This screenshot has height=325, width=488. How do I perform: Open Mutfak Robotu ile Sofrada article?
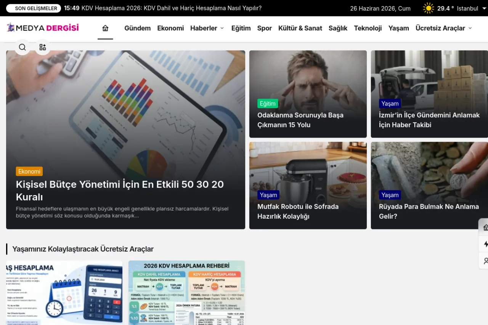[x=298, y=211]
